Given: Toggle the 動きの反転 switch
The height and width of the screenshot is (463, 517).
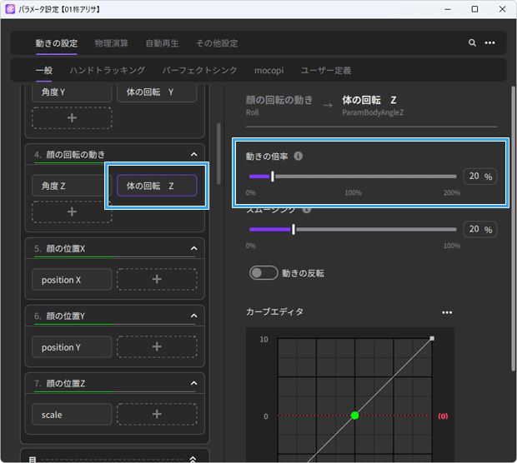Looking at the screenshot, I should tap(264, 272).
